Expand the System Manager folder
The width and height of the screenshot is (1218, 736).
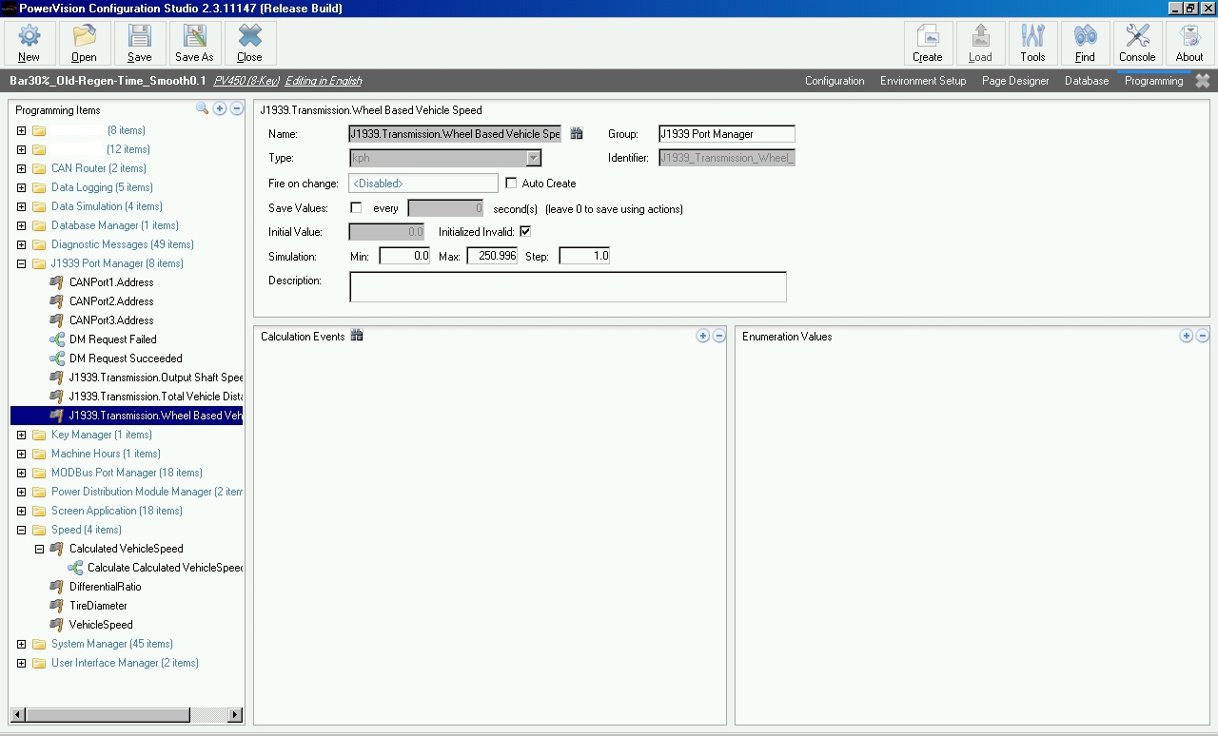[x=21, y=644]
